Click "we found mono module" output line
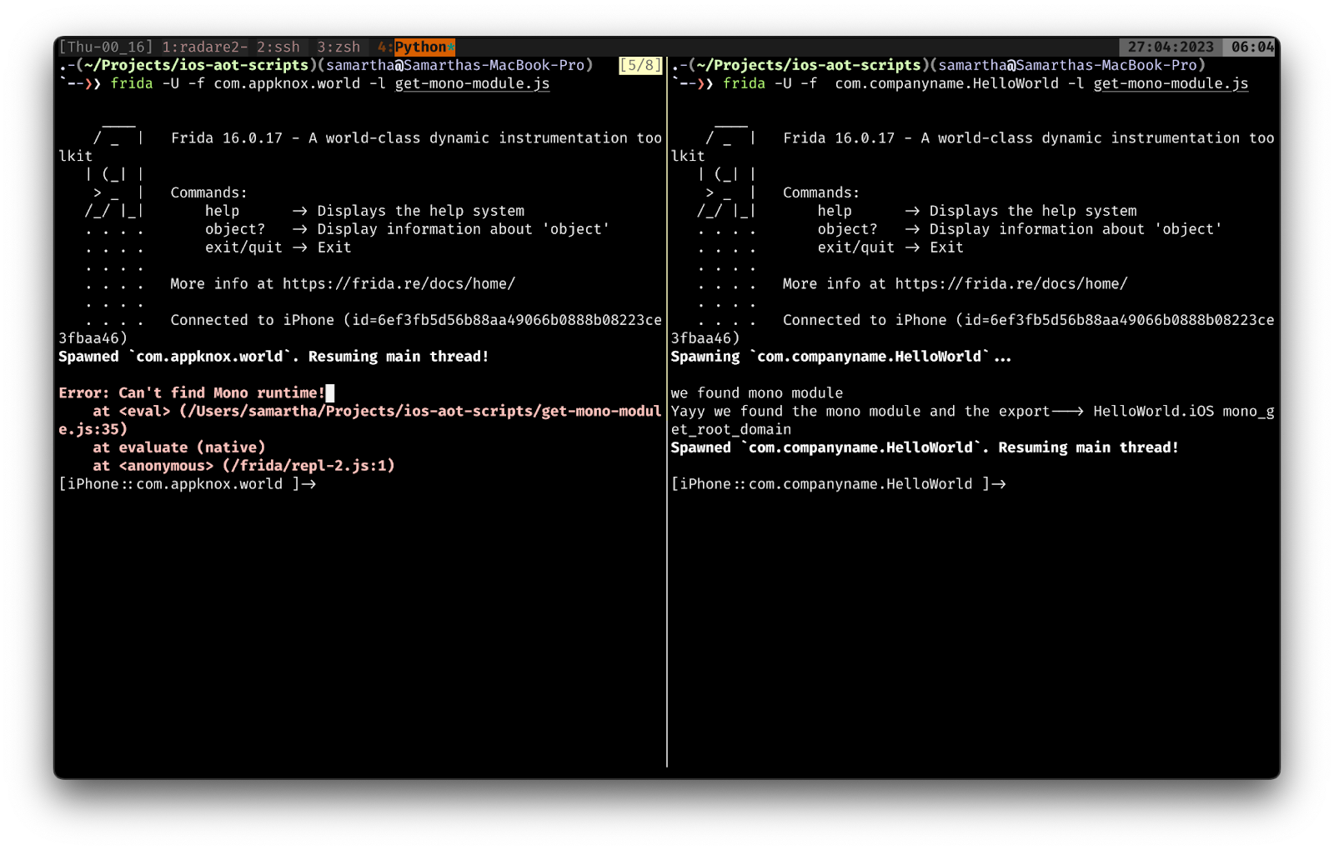This screenshot has width=1334, height=850. pos(757,393)
